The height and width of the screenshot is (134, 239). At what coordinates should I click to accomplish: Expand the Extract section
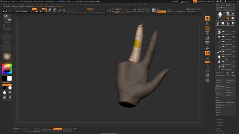(218, 115)
